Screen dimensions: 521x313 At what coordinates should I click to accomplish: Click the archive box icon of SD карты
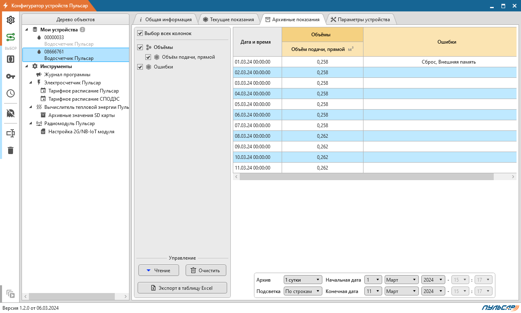[43, 115]
